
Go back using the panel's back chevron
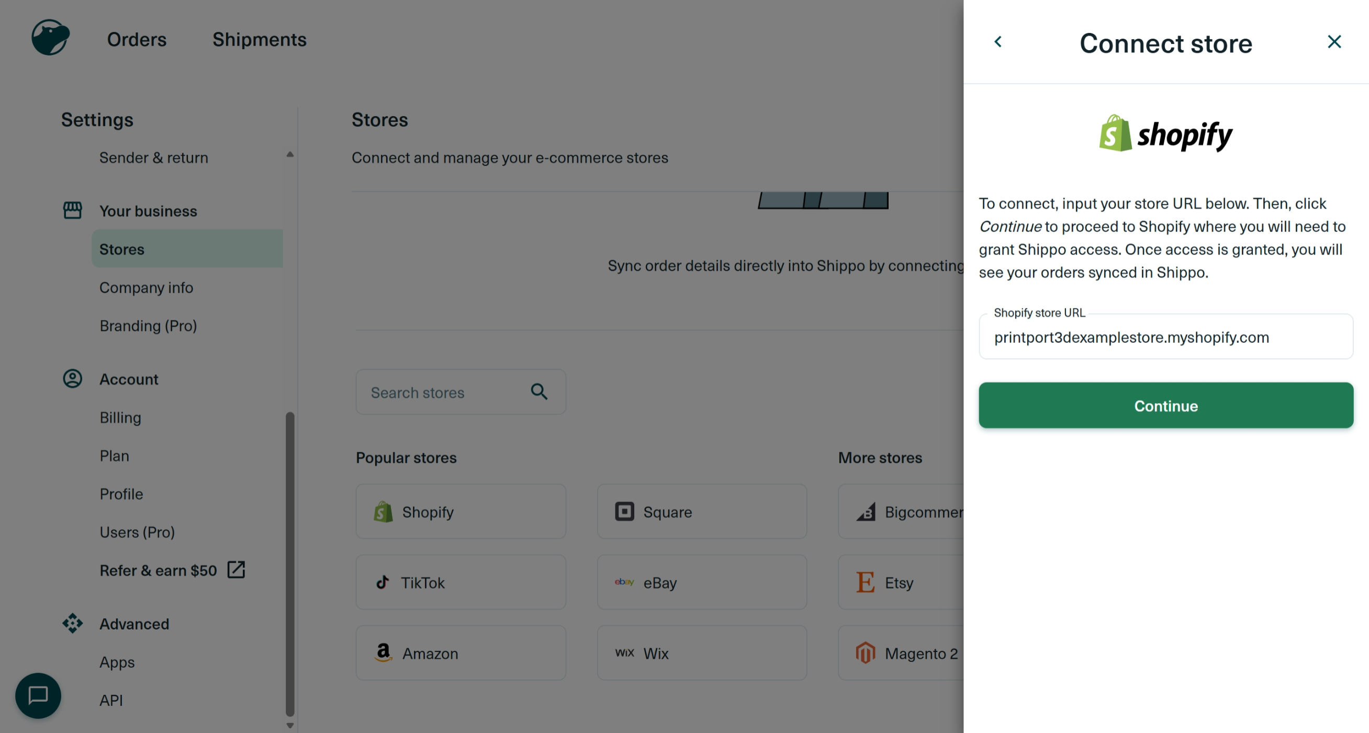click(998, 41)
